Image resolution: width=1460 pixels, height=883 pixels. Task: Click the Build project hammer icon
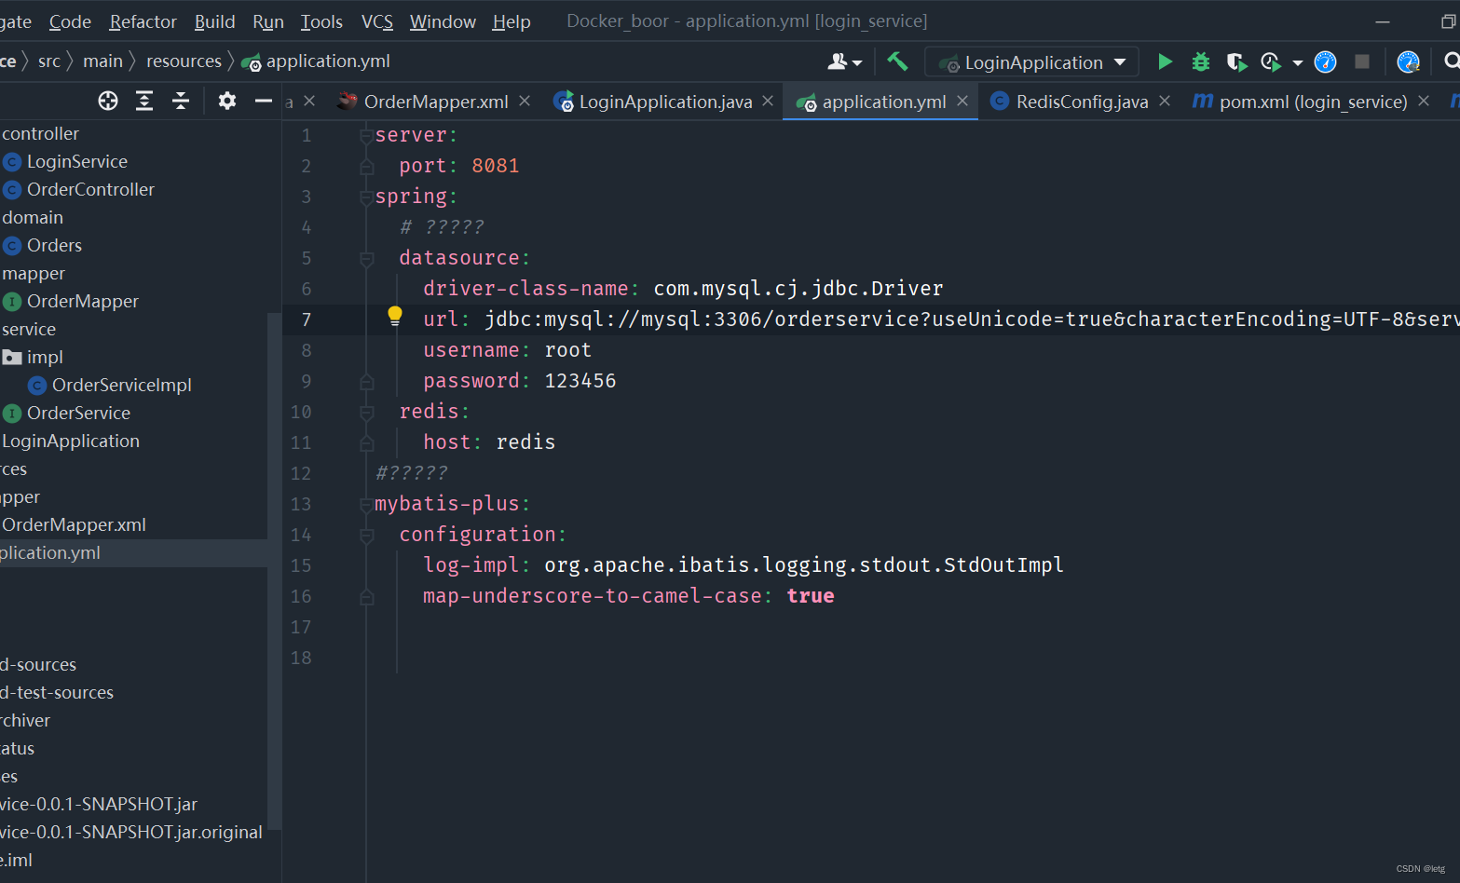pos(897,61)
